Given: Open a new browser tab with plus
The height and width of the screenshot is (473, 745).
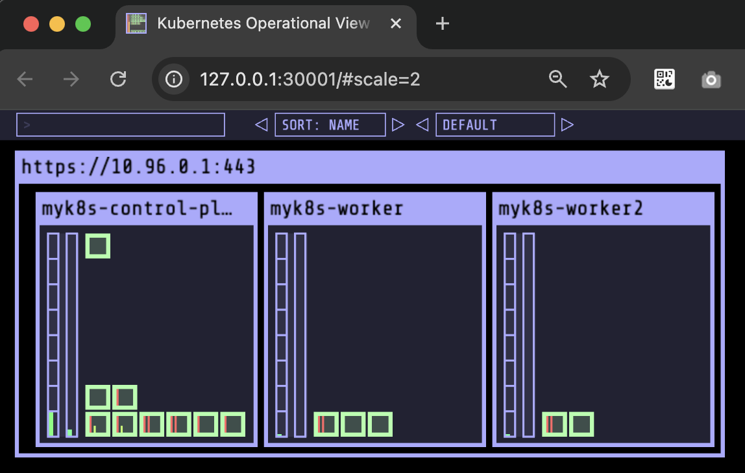Looking at the screenshot, I should (443, 23).
